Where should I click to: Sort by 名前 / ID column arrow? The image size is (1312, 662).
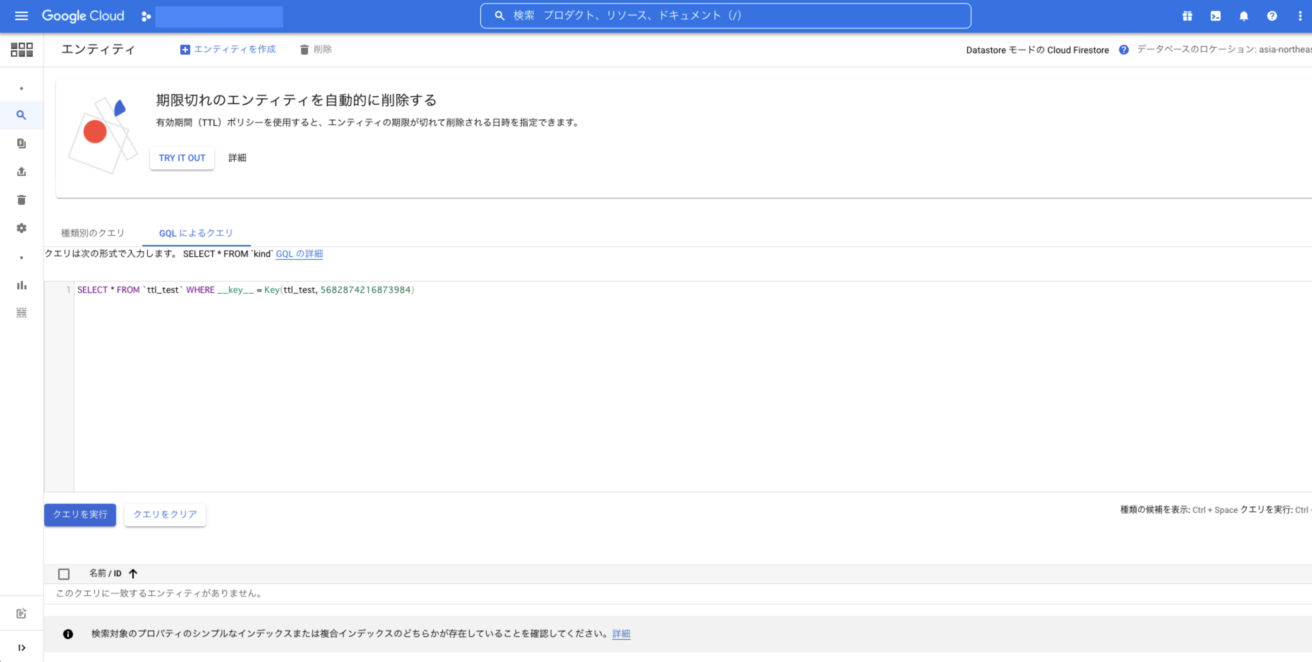(x=133, y=574)
